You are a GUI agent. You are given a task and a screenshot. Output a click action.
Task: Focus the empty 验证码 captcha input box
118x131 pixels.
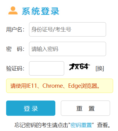46,68
